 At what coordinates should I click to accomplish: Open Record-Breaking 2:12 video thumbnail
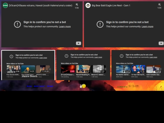[x=83, y=69]
